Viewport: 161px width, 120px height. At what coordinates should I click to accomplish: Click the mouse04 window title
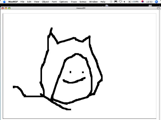click(81, 8)
